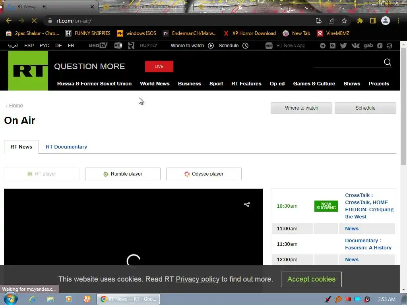This screenshot has width=407, height=305.
Task: Open the browser side panel icon
Action: 373,21
